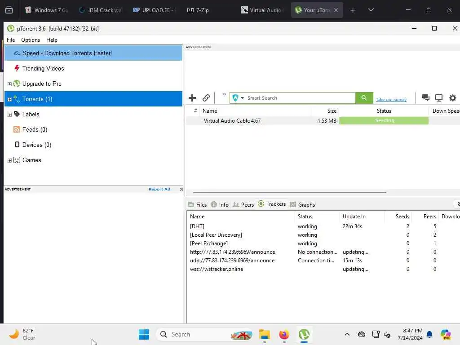
Task: Sort by the # column header
Action: [195, 111]
